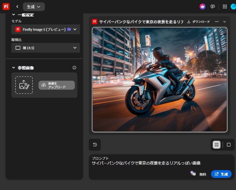
Task: Click the landscape rectangle icon for 横 (4:3)
Action: click(18, 48)
